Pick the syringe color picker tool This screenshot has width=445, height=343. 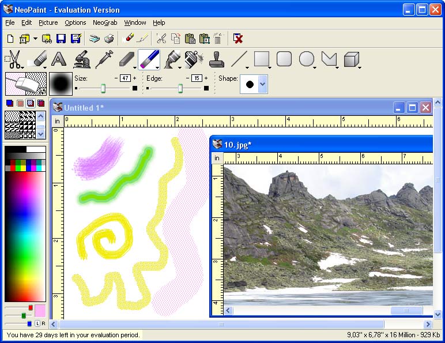pos(104,59)
